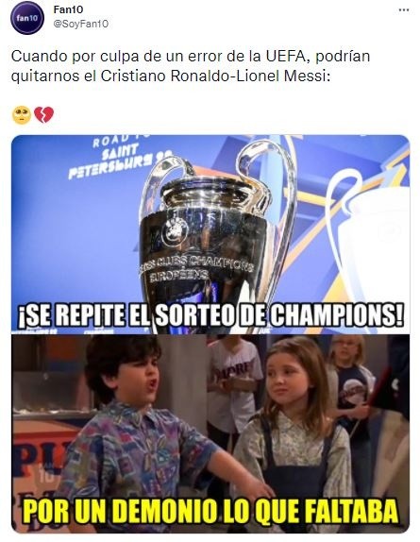This screenshot has height=542, width=420.
Task: Open the Champions League trophy photo
Action: (210, 234)
